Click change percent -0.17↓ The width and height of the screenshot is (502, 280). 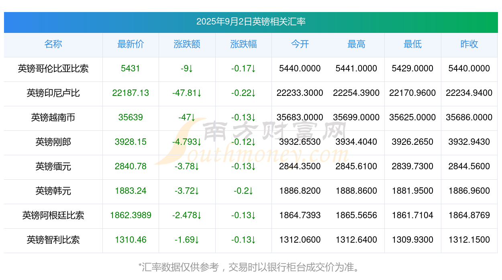tap(243, 69)
